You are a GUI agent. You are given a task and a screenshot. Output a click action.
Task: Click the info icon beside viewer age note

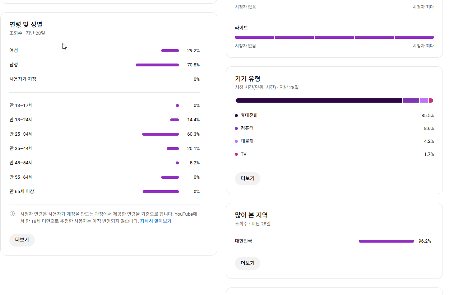[12, 214]
